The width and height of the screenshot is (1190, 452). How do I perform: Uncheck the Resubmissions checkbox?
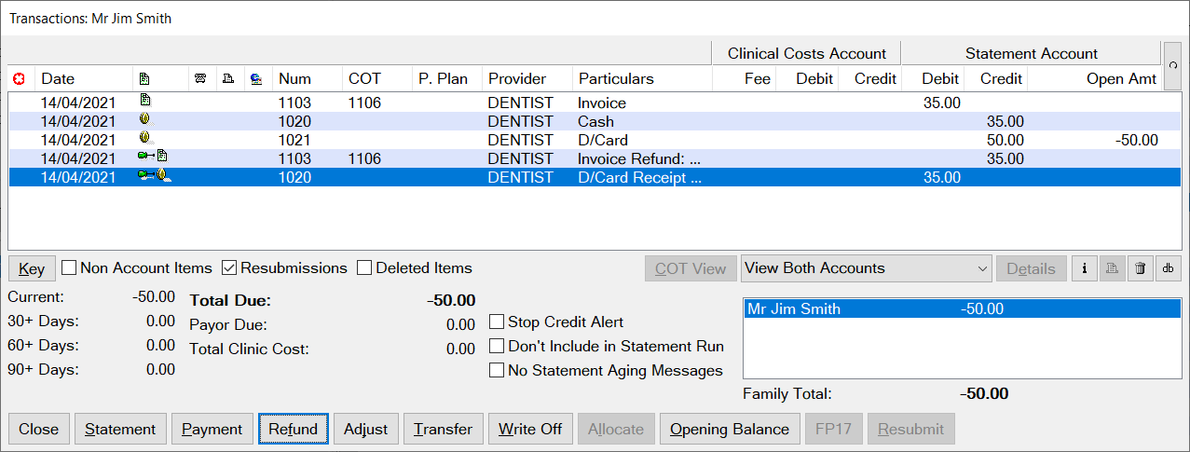(x=229, y=268)
